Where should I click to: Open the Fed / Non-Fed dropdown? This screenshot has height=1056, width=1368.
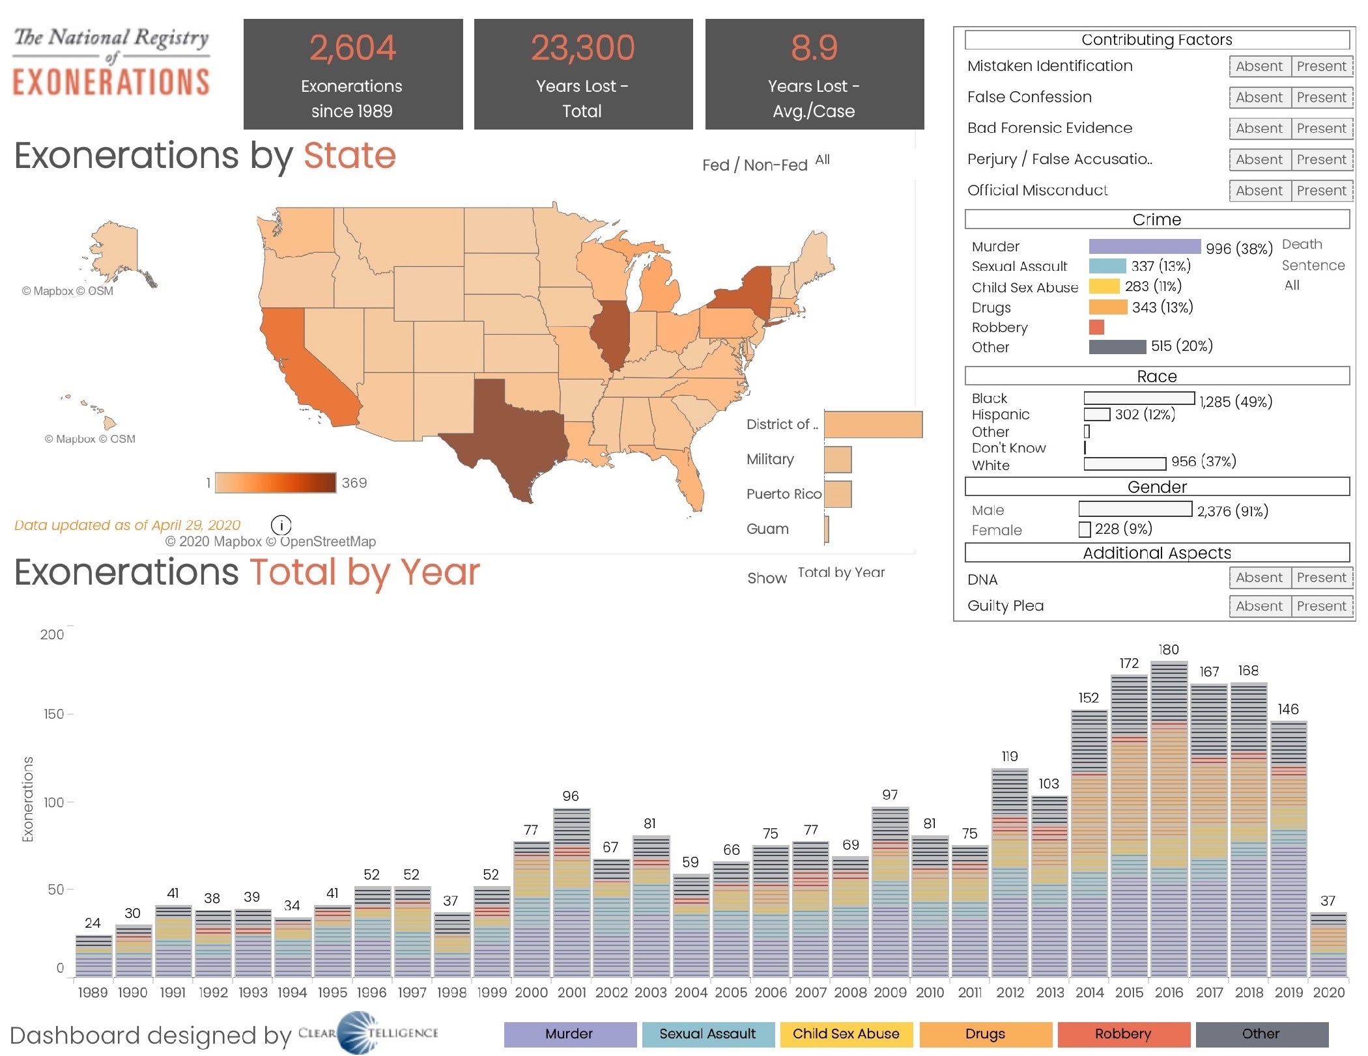(x=823, y=160)
